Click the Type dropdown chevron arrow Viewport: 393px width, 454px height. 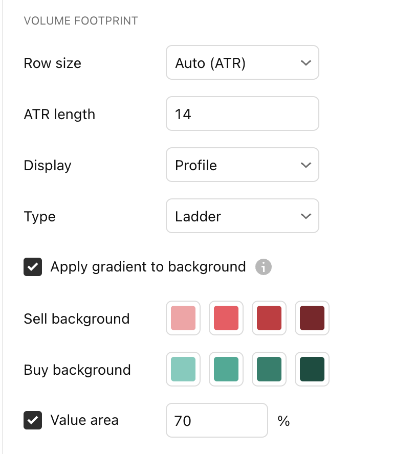pyautogui.click(x=306, y=216)
